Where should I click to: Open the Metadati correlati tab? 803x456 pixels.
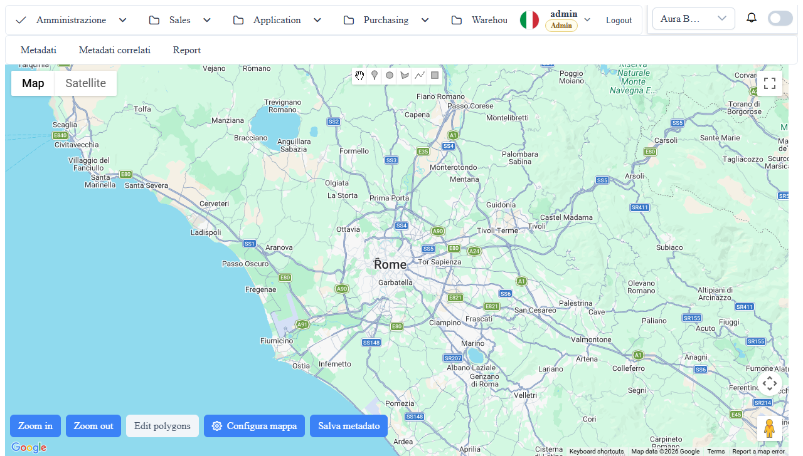click(x=115, y=50)
